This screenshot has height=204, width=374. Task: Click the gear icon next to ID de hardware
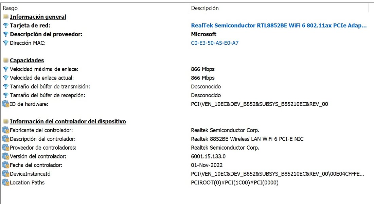[x=6, y=104]
